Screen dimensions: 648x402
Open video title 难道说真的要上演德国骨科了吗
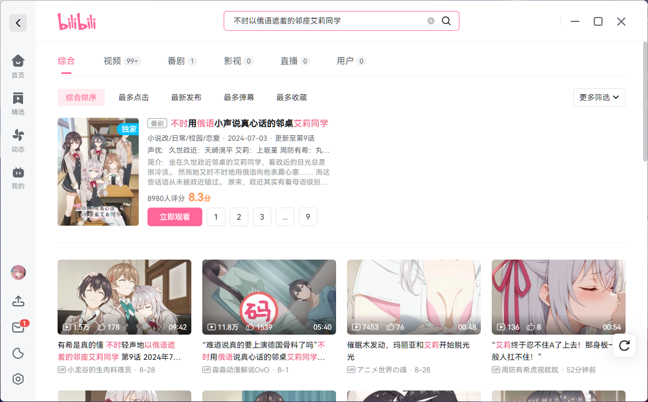264,351
